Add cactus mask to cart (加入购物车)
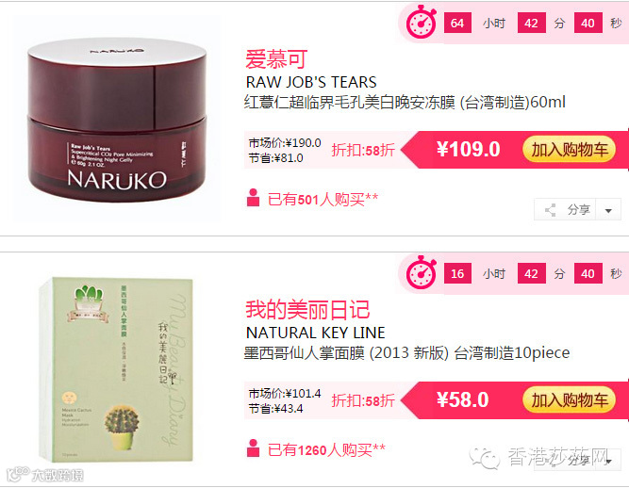 [570, 399]
